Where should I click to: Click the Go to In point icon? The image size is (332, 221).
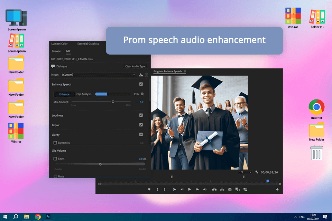click(174, 190)
